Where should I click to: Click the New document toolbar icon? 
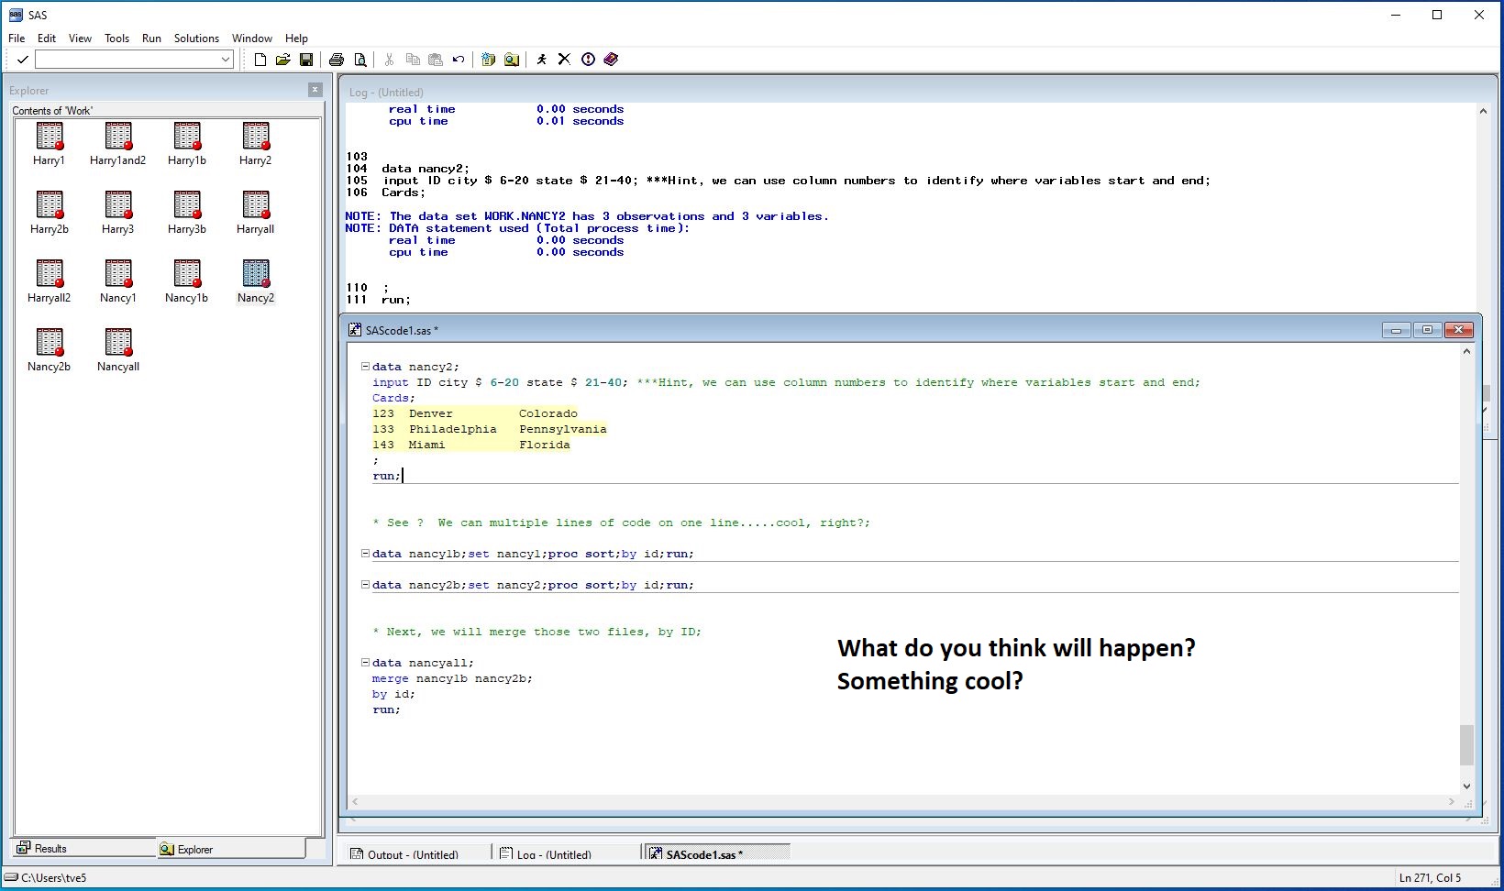tap(260, 60)
